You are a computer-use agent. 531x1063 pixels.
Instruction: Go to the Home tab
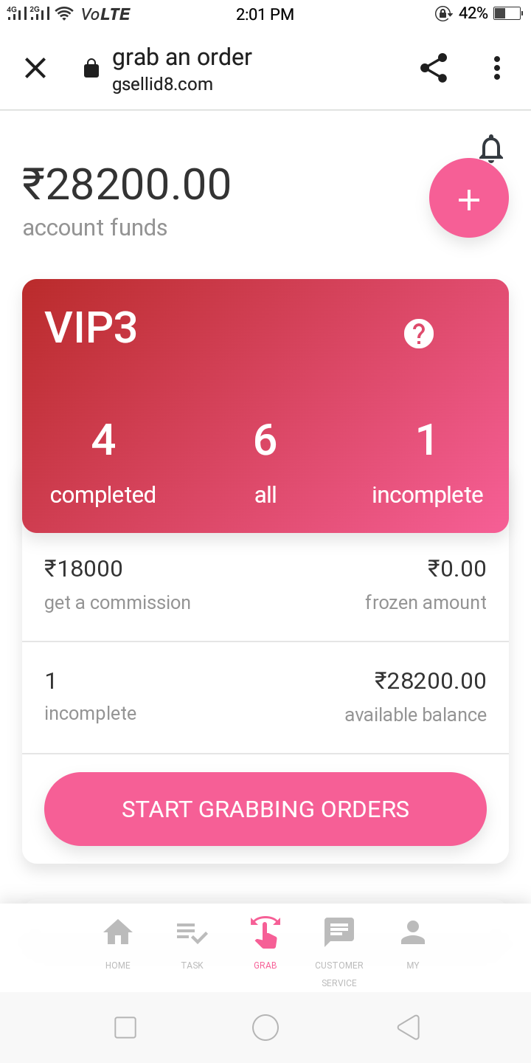coord(118,943)
